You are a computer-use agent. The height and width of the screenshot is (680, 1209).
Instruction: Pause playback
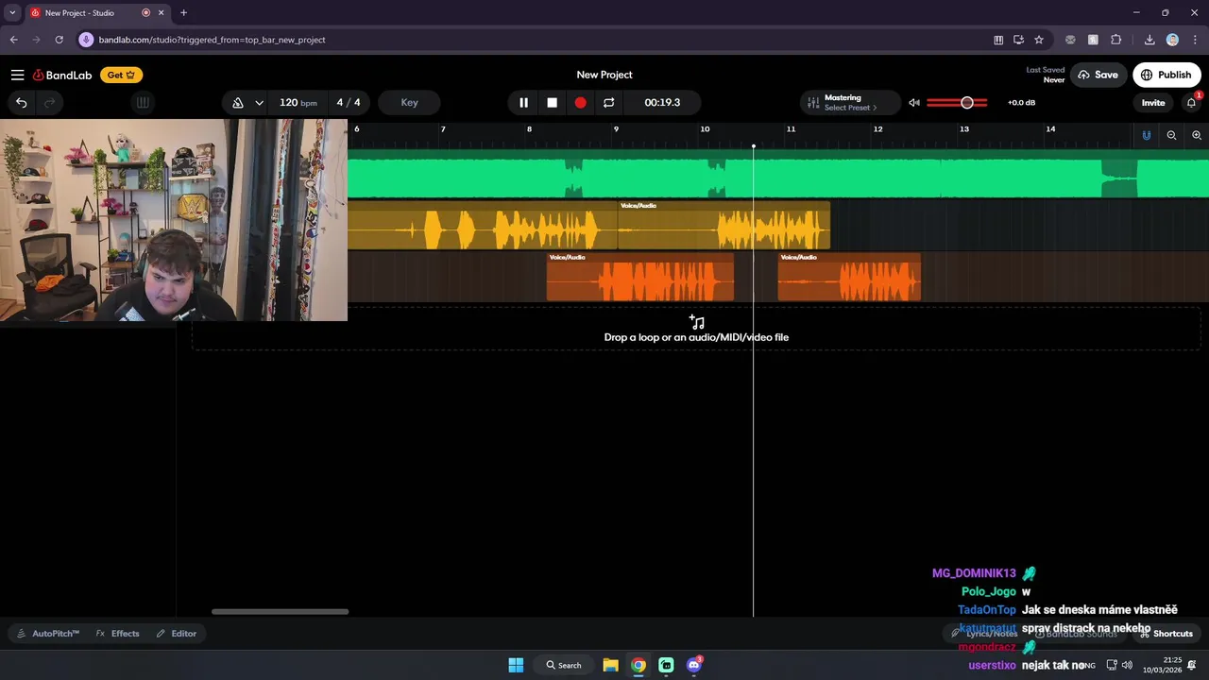click(x=523, y=102)
